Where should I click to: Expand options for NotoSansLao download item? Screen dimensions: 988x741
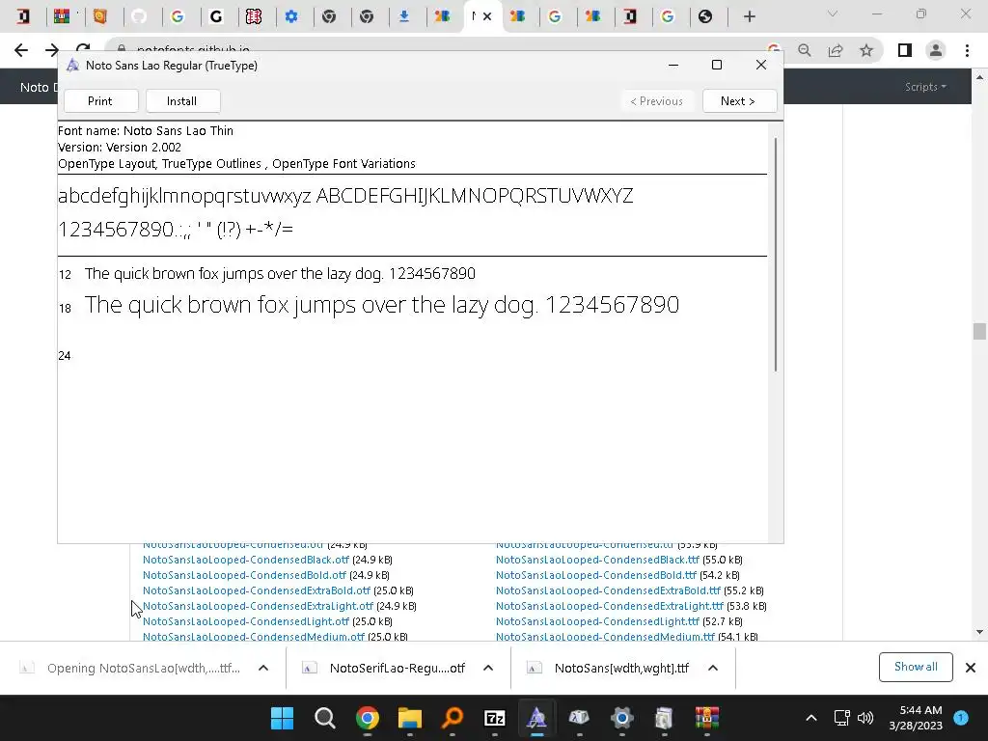[x=263, y=668]
